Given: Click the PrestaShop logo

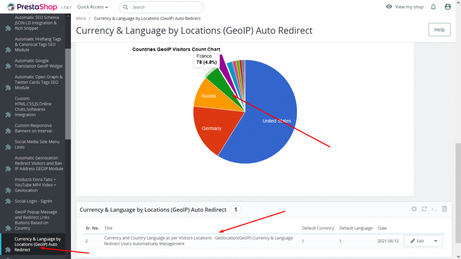Looking at the screenshot, I should pyautogui.click(x=32, y=7).
